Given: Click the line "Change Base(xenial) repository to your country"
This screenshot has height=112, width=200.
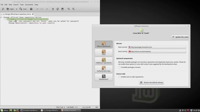Looking at the screenshot, I should 31,23.
